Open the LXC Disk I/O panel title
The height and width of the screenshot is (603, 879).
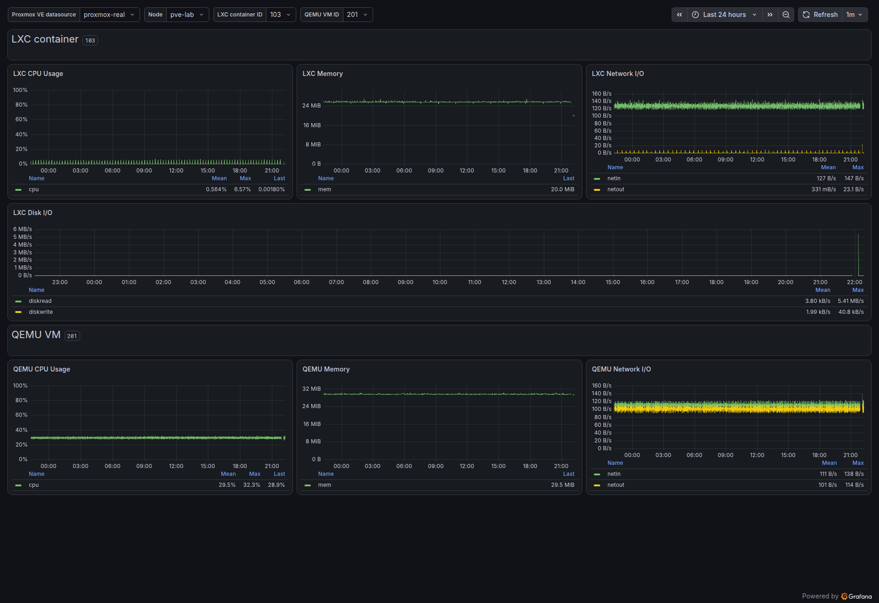[x=33, y=213]
